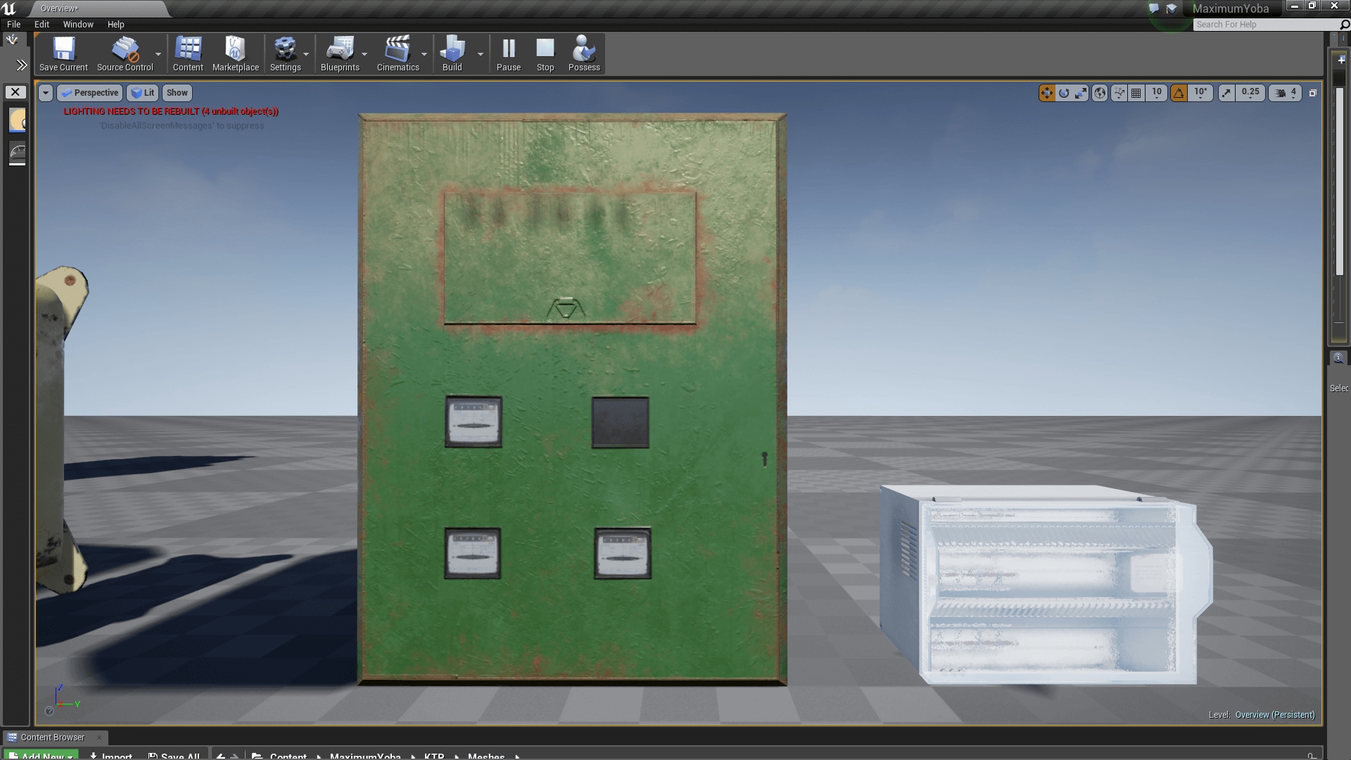The height and width of the screenshot is (760, 1351).
Task: Click the Add New button
Action: (x=39, y=755)
